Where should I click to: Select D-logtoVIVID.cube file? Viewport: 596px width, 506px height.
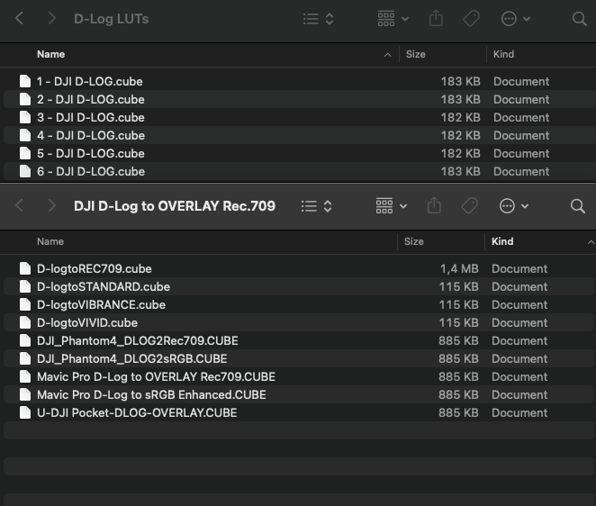tap(86, 322)
